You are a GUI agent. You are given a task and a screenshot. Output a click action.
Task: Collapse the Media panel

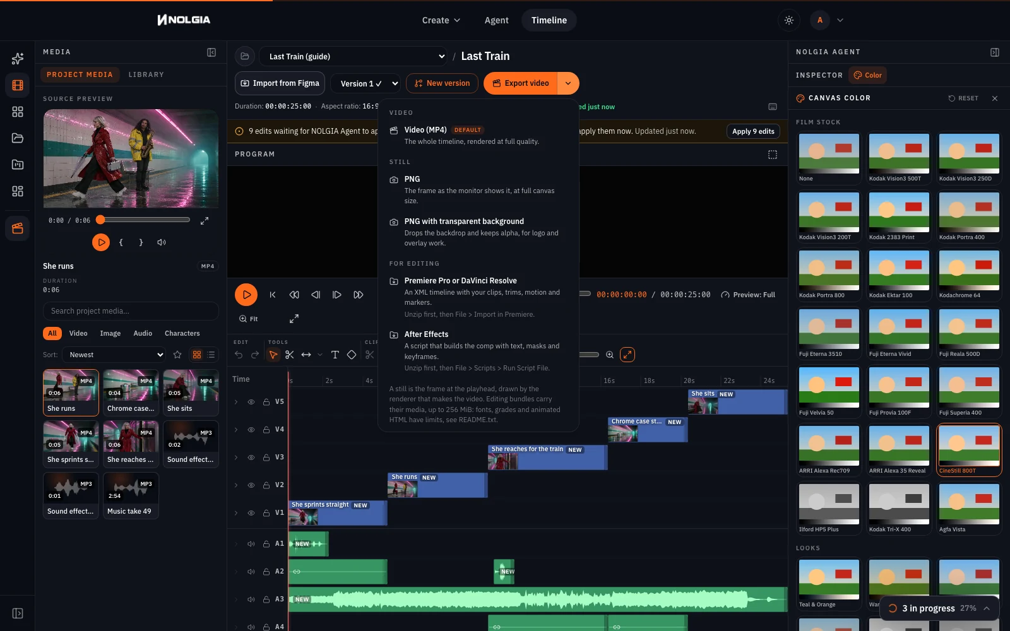click(211, 52)
